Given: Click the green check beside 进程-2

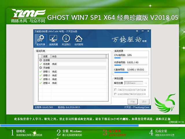Looking at the screenshot, I should [40, 75].
